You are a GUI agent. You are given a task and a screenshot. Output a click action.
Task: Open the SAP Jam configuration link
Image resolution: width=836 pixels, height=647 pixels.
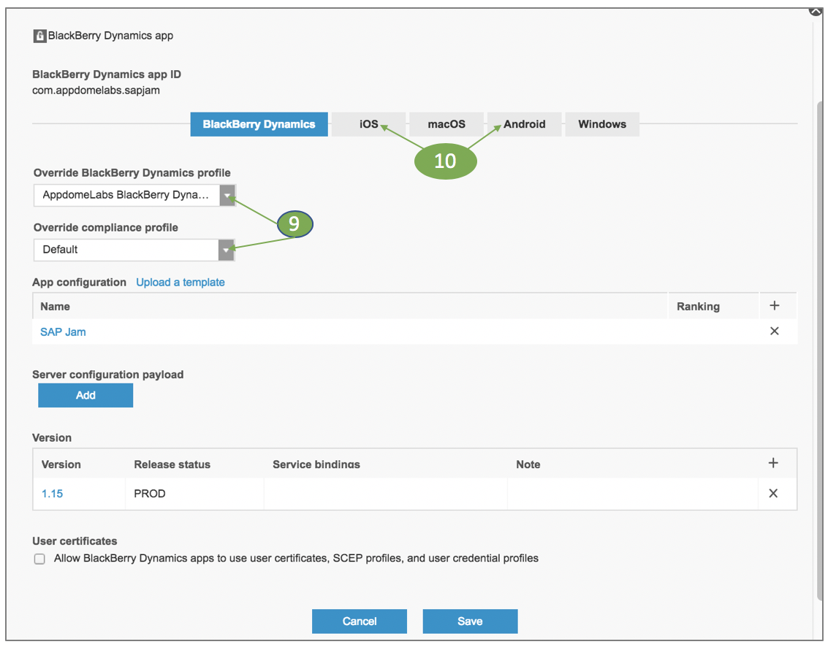pyautogui.click(x=63, y=332)
